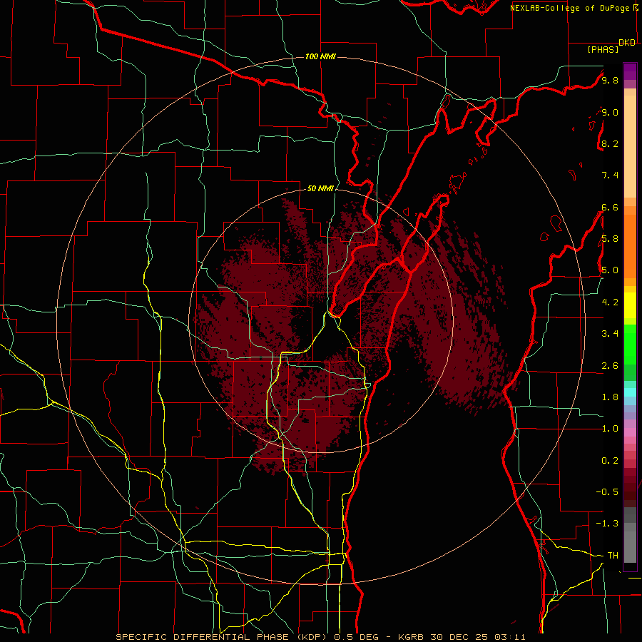Pick the yellow swatch on the color bar
Screen dimensions: 642x642
(x=630, y=305)
